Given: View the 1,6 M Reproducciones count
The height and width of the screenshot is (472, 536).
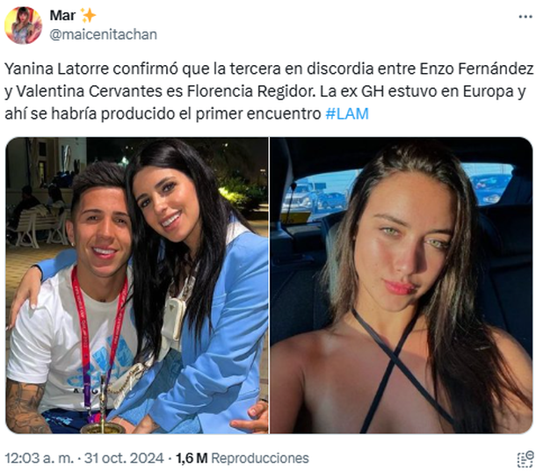Looking at the screenshot, I should (243, 458).
